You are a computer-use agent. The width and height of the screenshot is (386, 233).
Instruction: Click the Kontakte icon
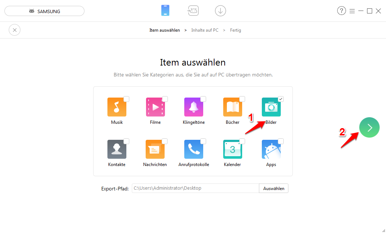pos(117,149)
